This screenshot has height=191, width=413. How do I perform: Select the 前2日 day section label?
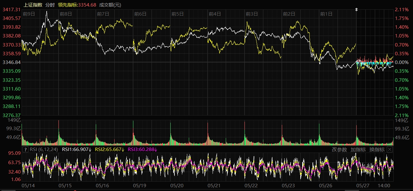click(289, 14)
